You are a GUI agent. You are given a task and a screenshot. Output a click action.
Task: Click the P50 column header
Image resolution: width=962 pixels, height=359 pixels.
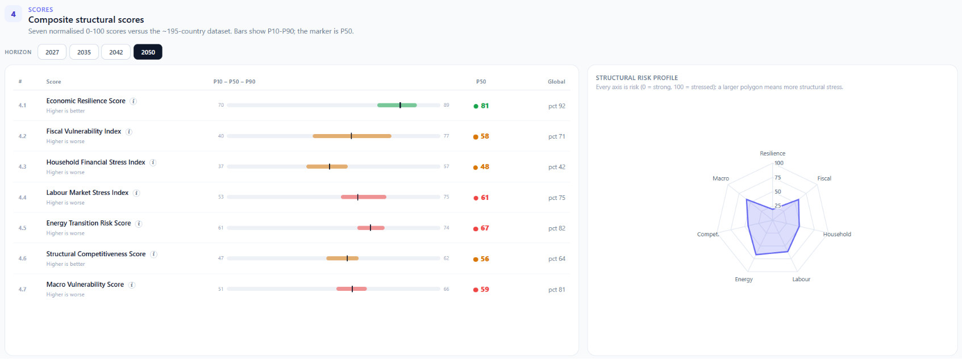pyautogui.click(x=481, y=82)
